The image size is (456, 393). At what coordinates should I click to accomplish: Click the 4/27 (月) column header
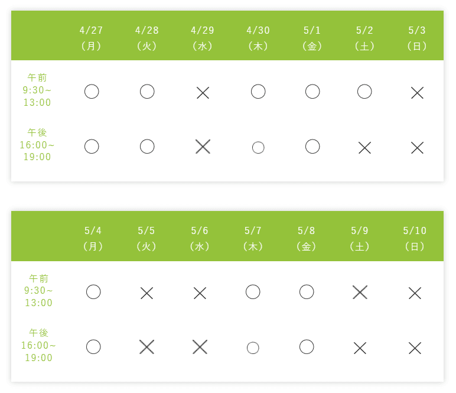[x=92, y=38]
